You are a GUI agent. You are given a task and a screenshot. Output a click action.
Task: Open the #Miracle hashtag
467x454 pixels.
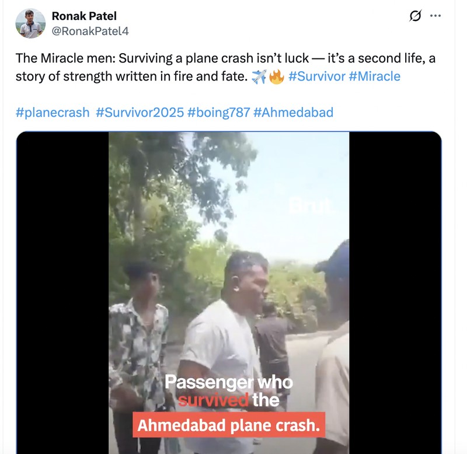tap(374, 76)
